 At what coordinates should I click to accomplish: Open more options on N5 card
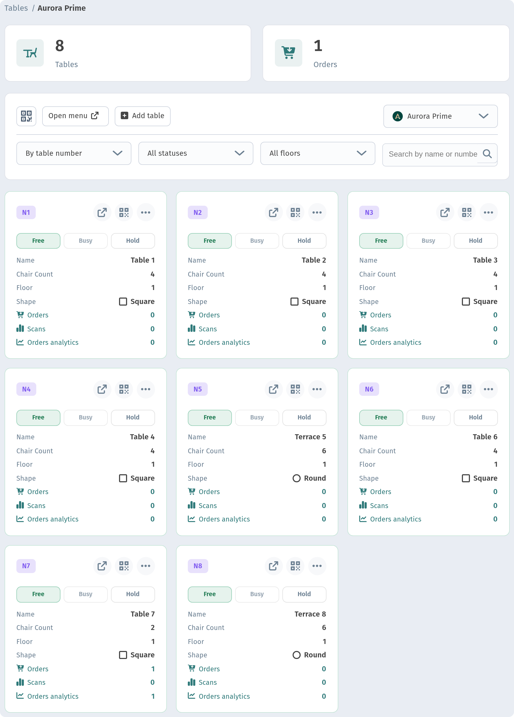point(317,389)
